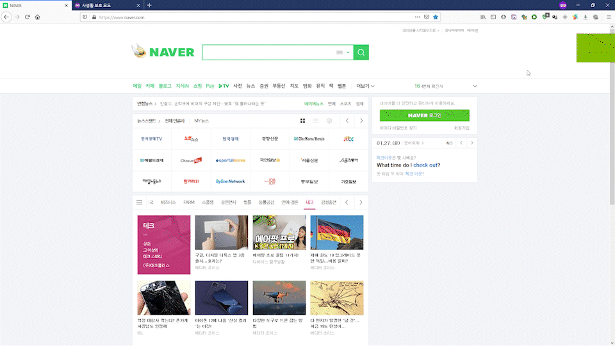Previous English conversation card arrow

[x=461, y=143]
